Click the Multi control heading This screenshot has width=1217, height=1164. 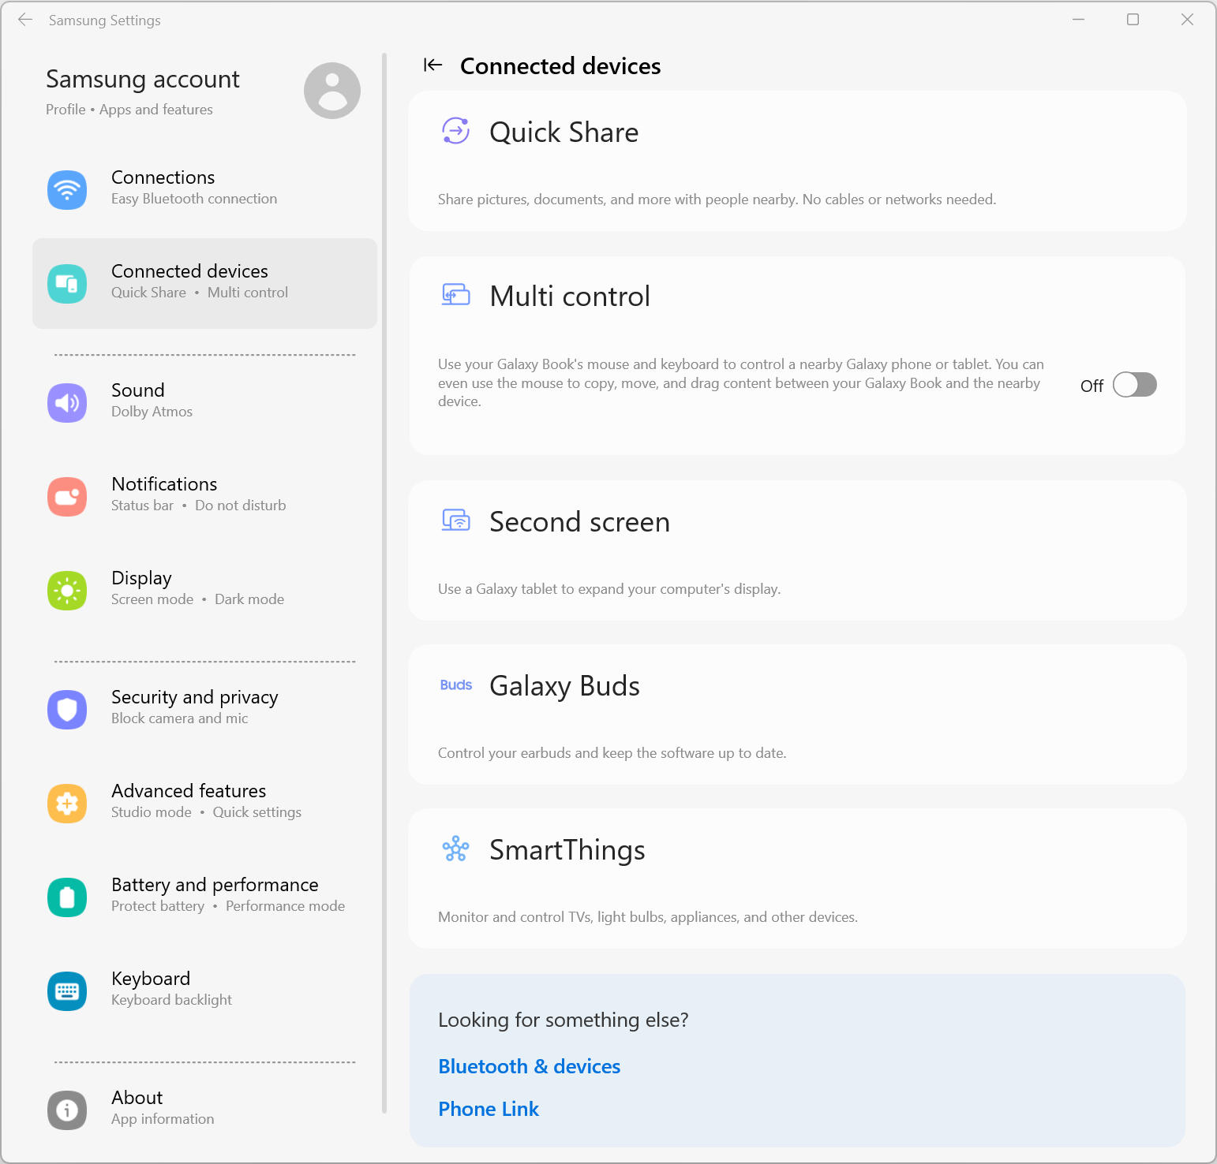click(x=570, y=297)
